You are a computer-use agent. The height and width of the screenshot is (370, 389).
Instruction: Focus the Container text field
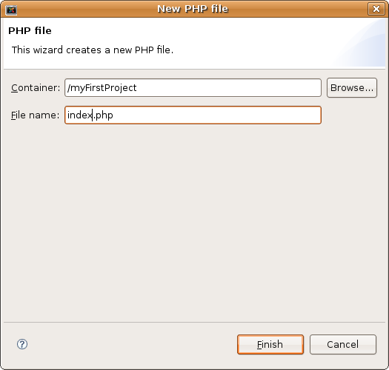pos(193,88)
